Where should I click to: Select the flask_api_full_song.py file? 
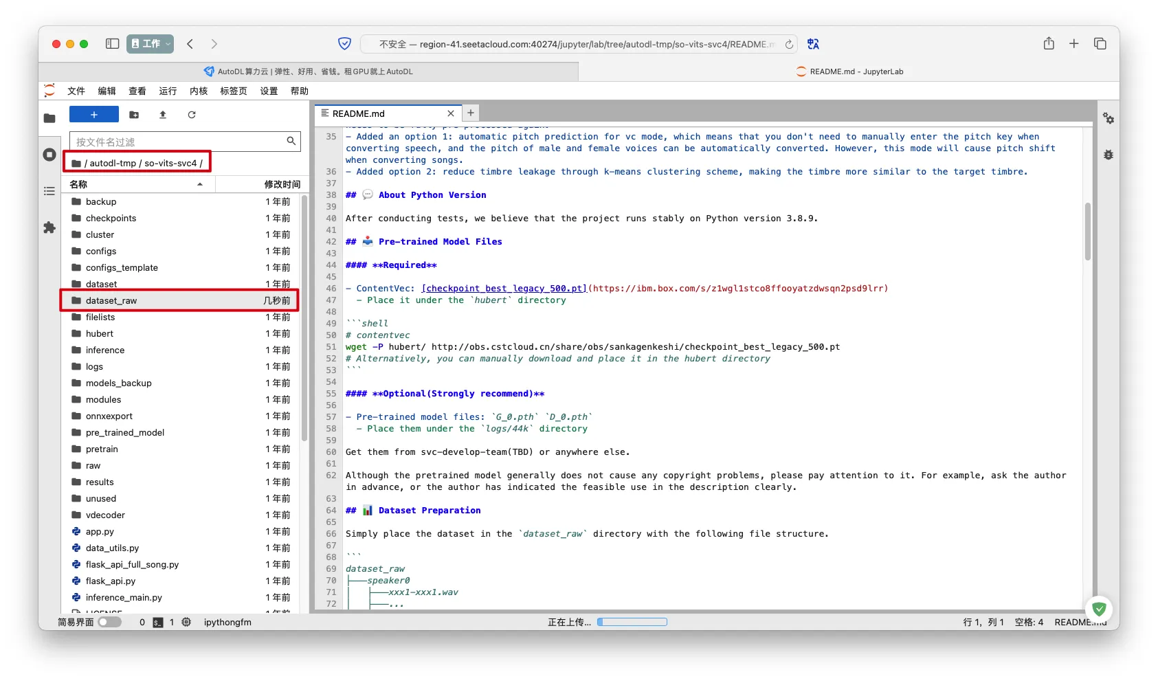tap(181, 565)
